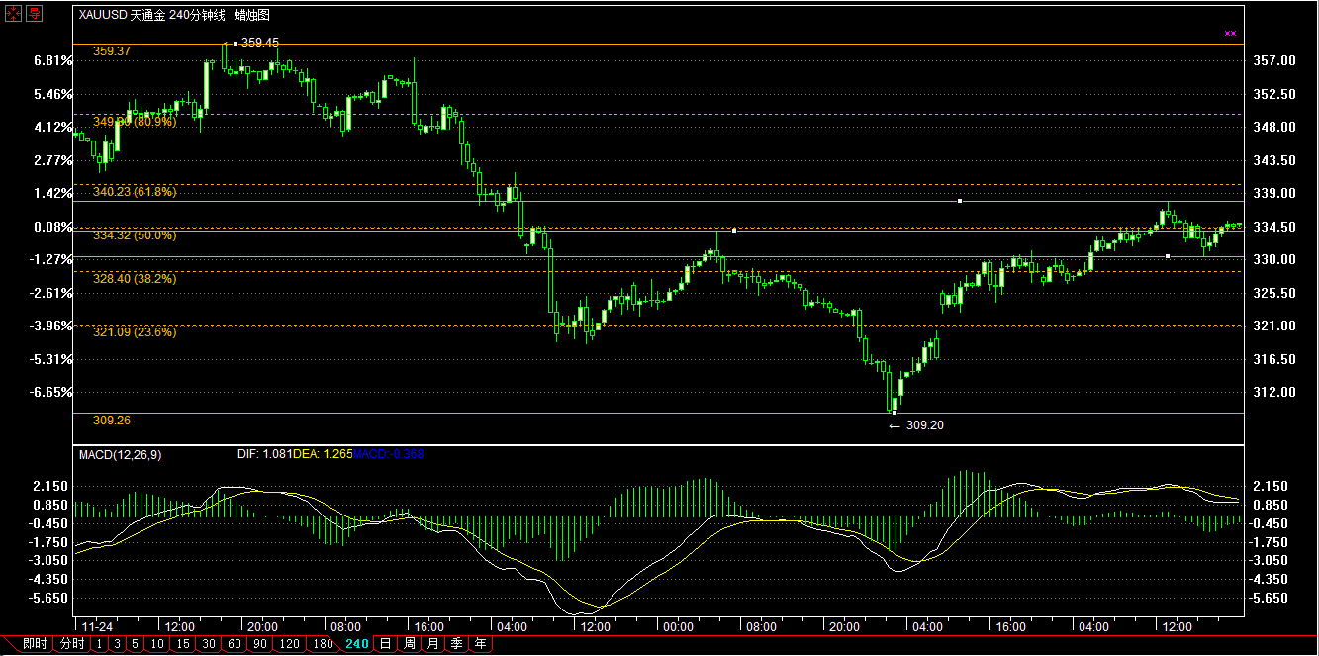Viewport: 1319px width, 656px height.
Task: Click the 309.20 low price arrow marker
Action: (916, 425)
